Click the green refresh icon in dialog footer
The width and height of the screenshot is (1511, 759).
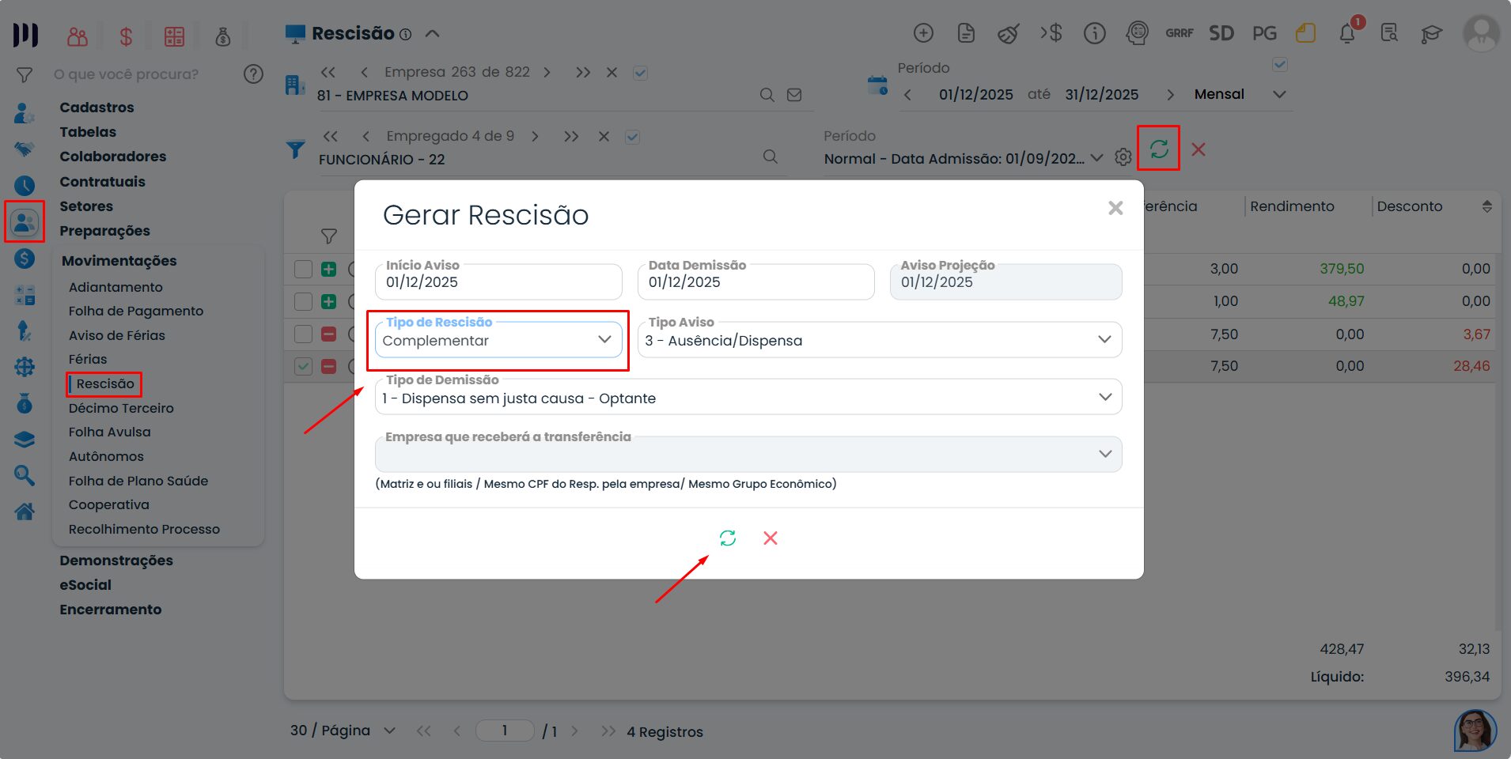tap(727, 538)
